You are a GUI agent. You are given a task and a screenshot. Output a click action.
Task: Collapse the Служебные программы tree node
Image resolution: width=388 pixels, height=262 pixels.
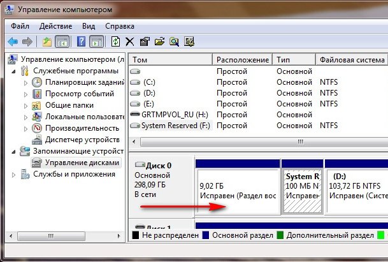click(16, 71)
